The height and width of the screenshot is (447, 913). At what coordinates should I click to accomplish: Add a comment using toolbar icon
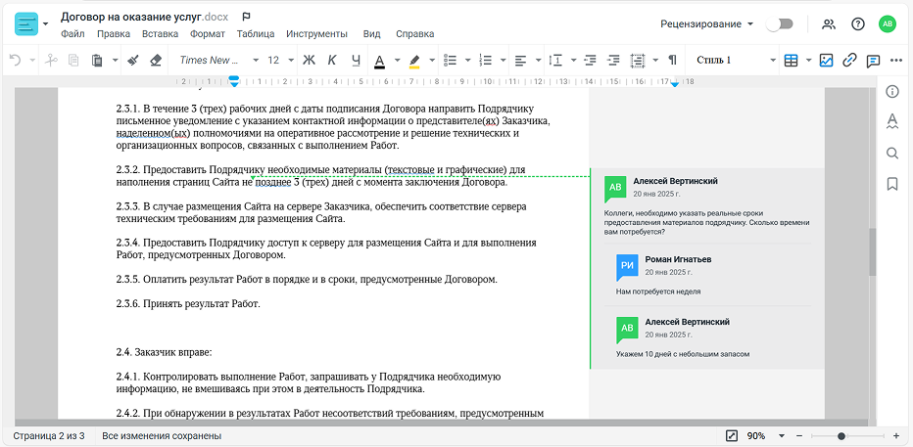tap(872, 61)
